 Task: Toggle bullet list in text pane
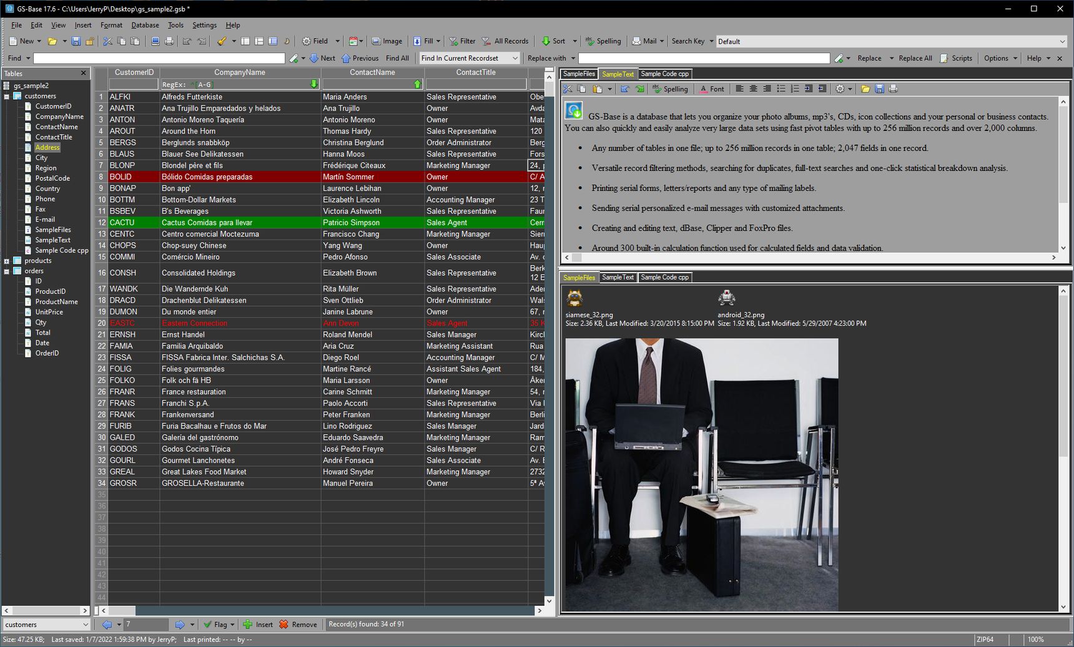coord(781,89)
